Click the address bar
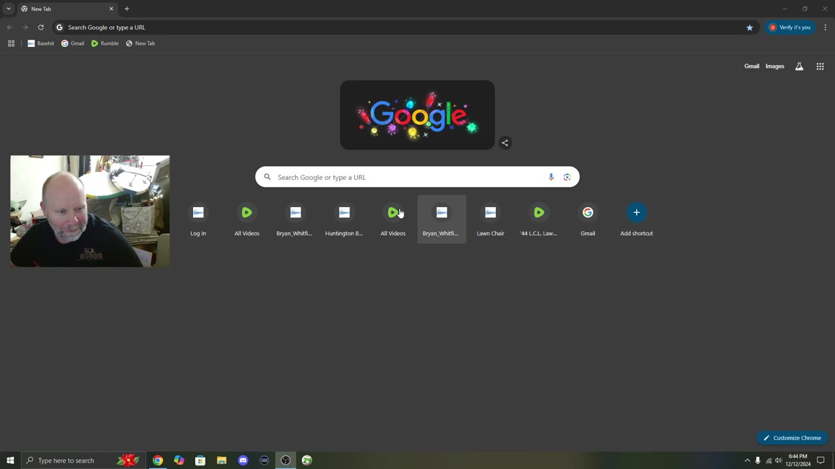Image resolution: width=835 pixels, height=469 pixels. pyautogui.click(x=404, y=27)
